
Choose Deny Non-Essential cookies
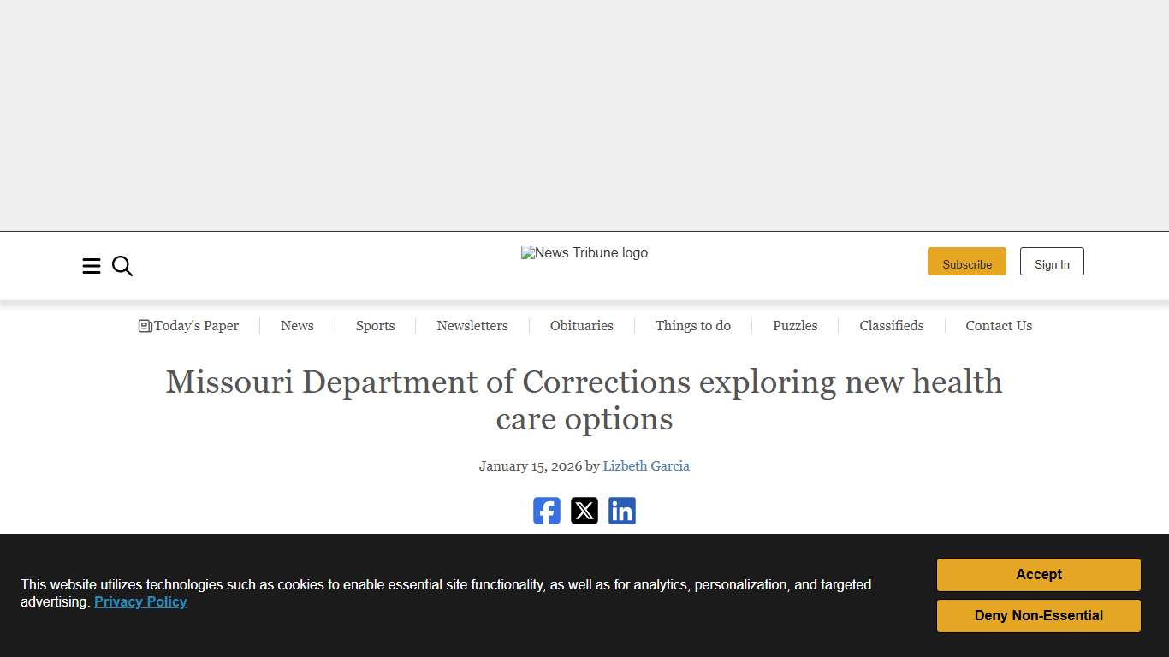1038,615
